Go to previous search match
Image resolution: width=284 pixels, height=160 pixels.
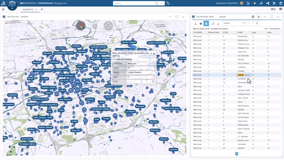pyautogui.click(x=249, y=23)
